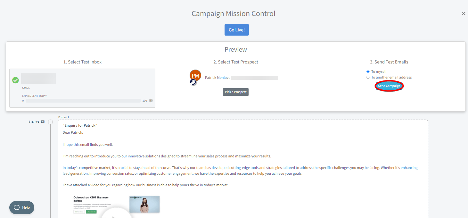Click the Step #1 timeline circle marker
Viewport: 468px width, 218px height.
pyautogui.click(x=50, y=122)
